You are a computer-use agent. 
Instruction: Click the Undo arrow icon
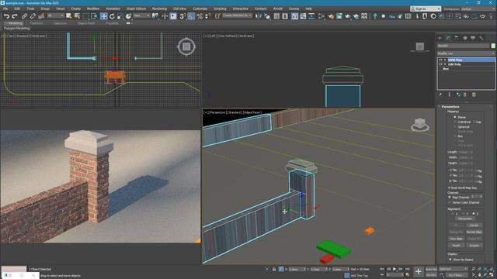(6, 16)
